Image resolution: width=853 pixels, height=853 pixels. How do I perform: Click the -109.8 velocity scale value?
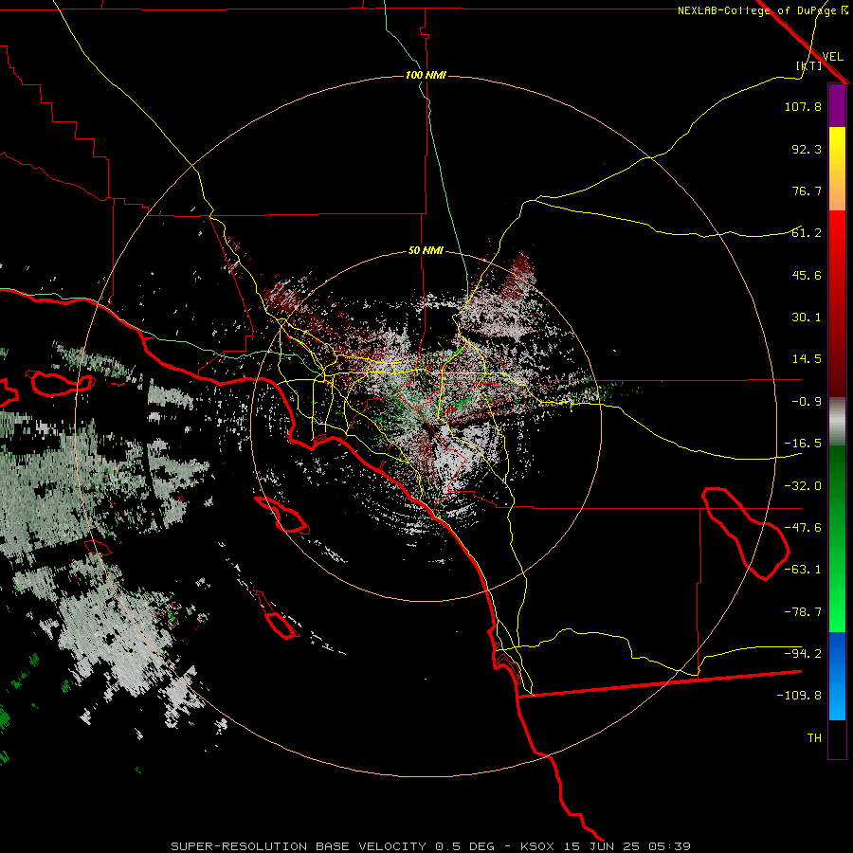pos(799,696)
